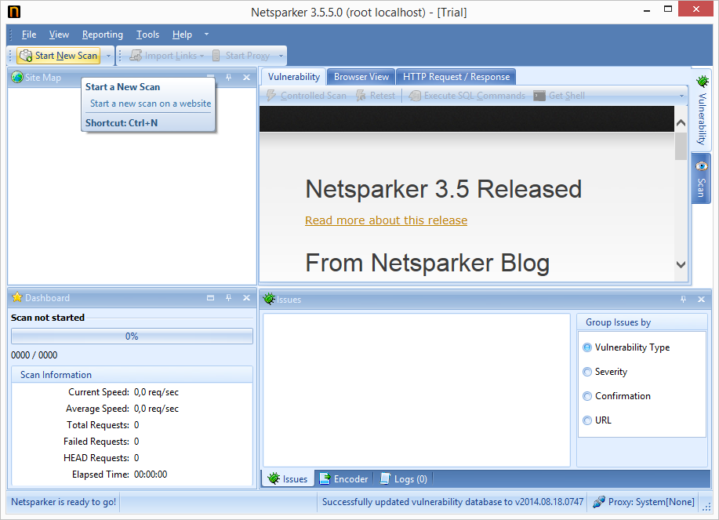Screen dimensions: 719x520
Task: Click the Get Shell button
Action: pyautogui.click(x=559, y=96)
